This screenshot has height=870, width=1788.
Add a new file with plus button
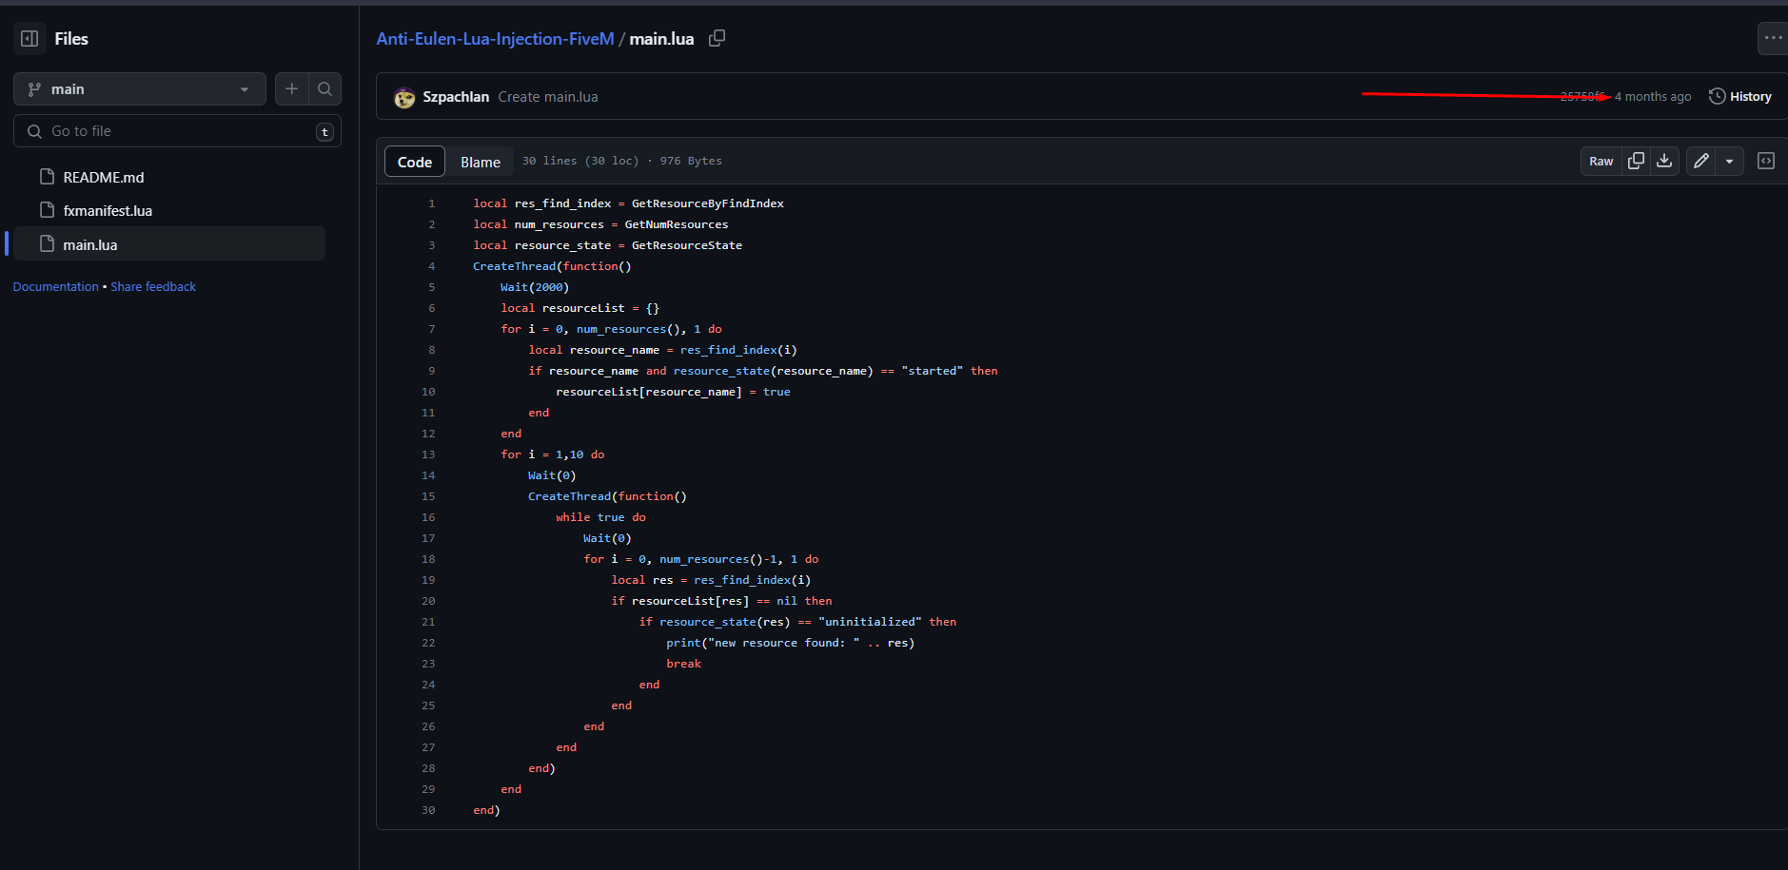(x=291, y=89)
